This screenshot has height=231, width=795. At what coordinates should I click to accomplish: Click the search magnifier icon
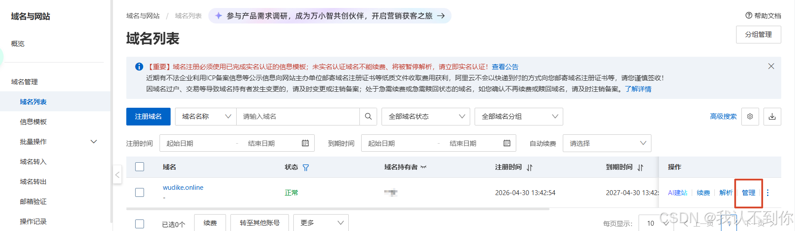tap(368, 117)
